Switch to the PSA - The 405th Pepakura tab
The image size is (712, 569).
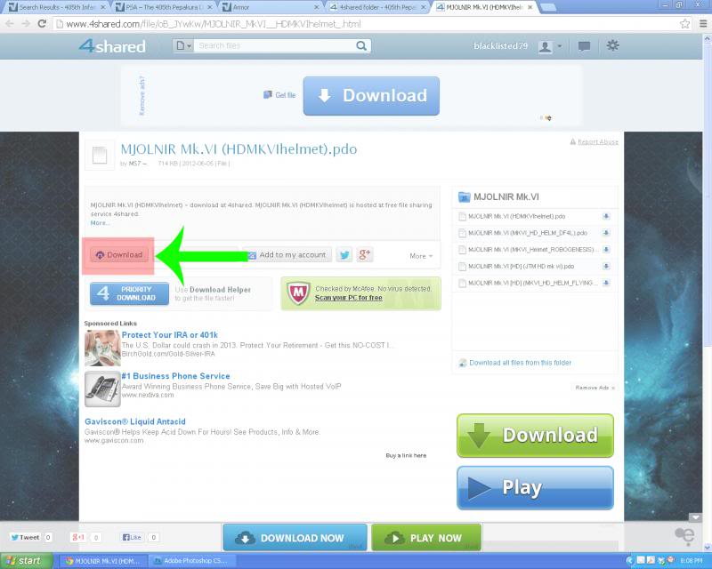[x=164, y=7]
